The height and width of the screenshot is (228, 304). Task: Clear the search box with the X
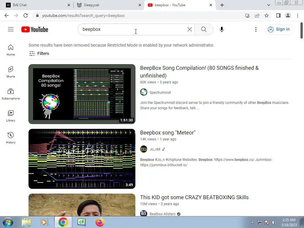click(190, 29)
